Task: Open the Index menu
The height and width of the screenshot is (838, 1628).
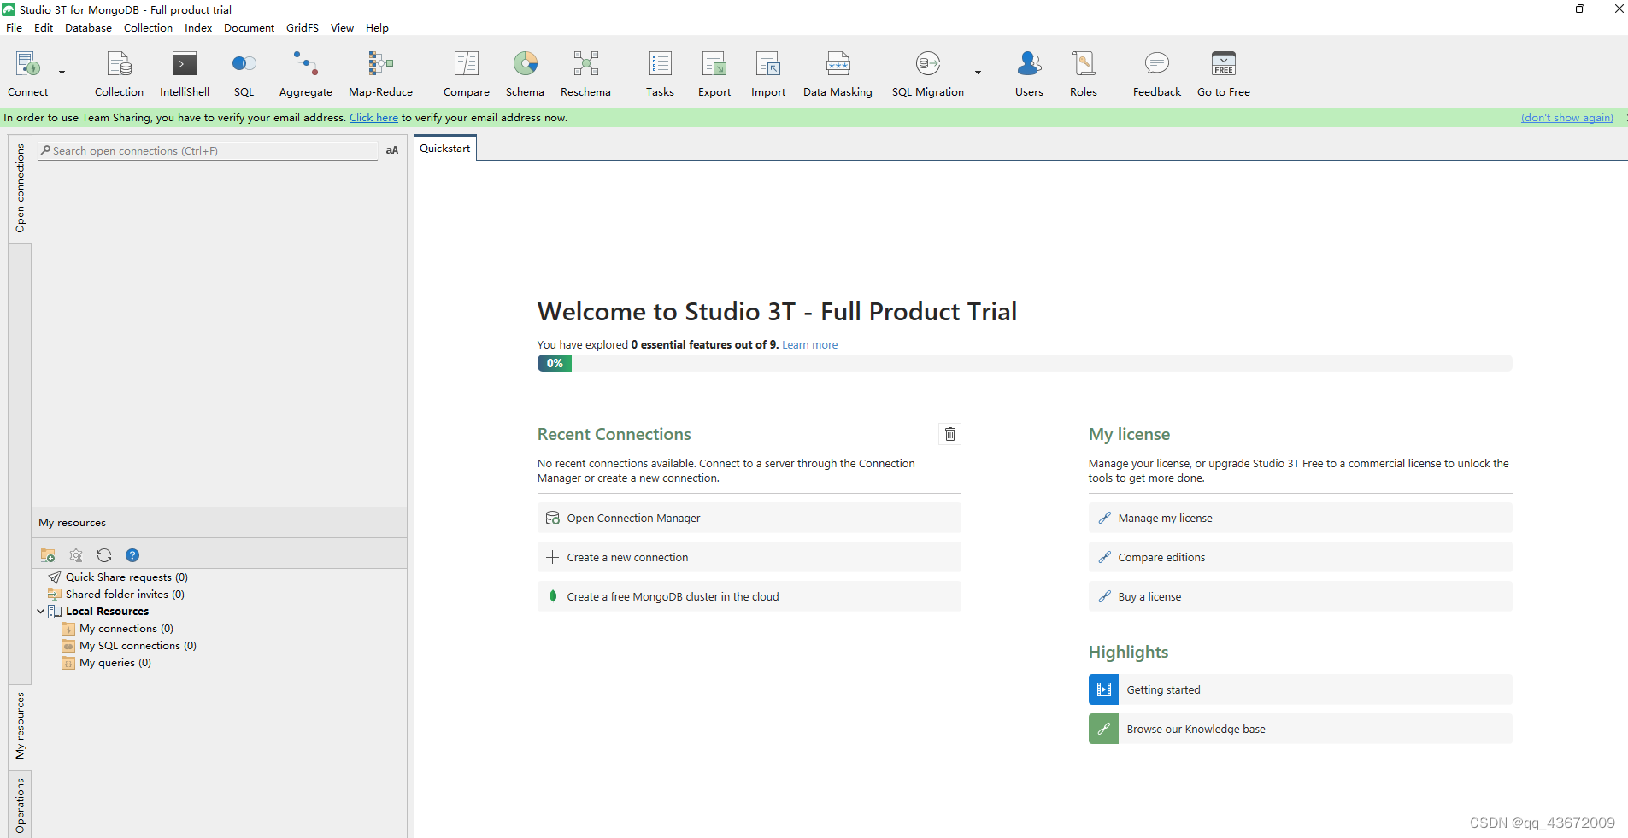Action: click(x=198, y=28)
